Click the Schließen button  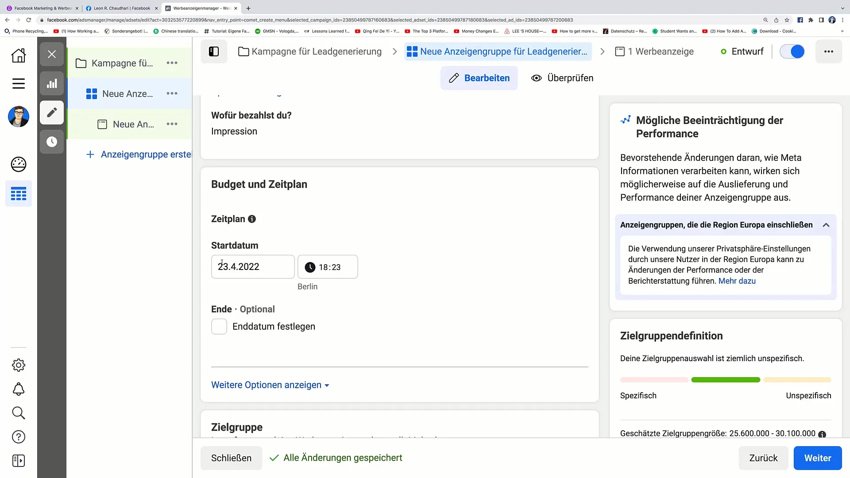click(x=231, y=458)
